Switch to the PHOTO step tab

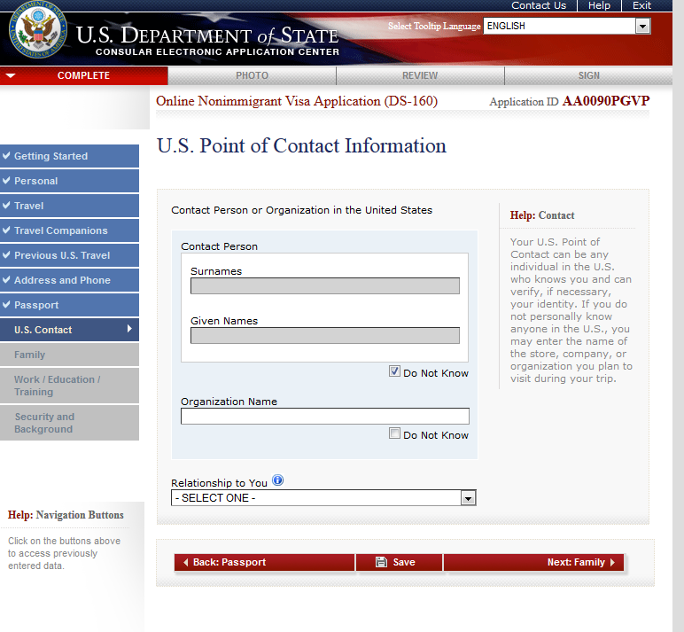pos(253,75)
